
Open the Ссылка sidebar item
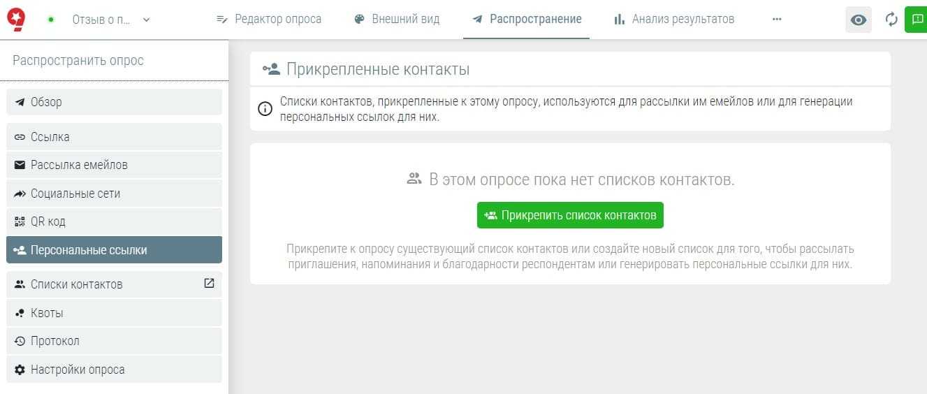[114, 137]
